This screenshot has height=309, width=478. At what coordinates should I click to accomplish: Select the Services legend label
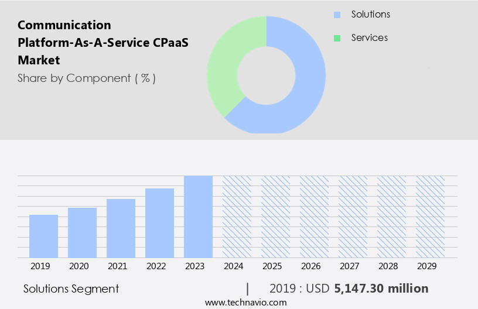(x=369, y=38)
